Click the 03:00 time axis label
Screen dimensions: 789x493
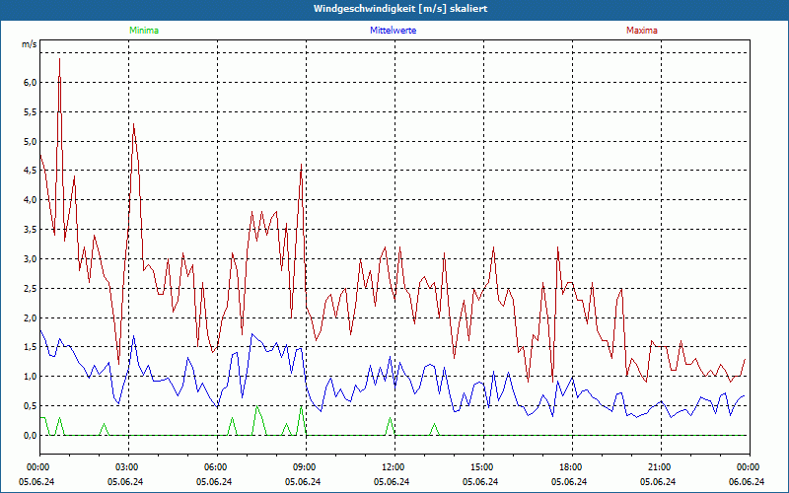coord(129,467)
